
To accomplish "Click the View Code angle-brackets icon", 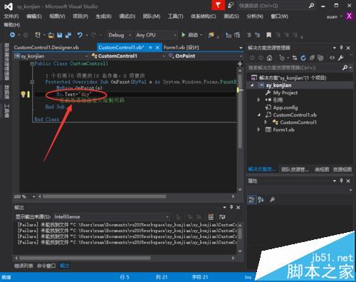I will click(332, 58).
